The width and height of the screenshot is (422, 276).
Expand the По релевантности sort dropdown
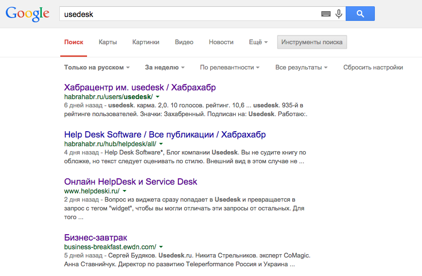pyautogui.click(x=229, y=68)
